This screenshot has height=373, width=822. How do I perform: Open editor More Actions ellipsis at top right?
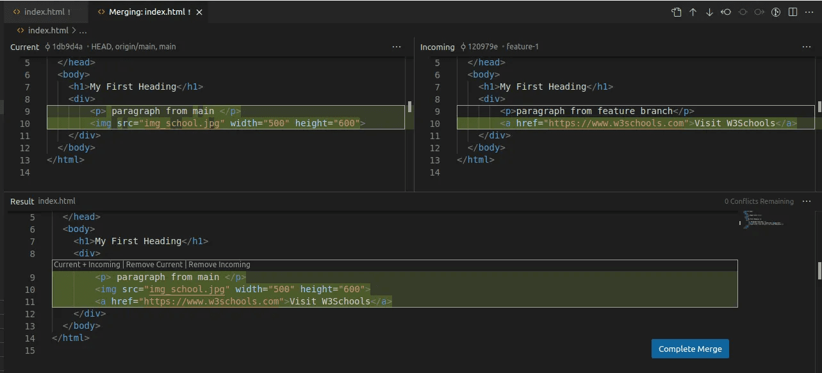pos(809,12)
